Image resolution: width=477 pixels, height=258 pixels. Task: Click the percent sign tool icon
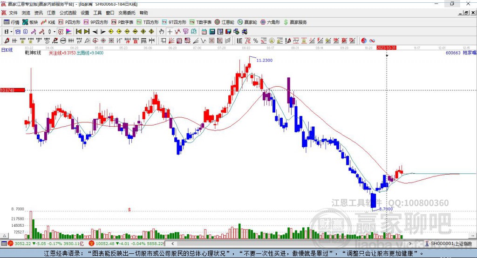point(256,41)
